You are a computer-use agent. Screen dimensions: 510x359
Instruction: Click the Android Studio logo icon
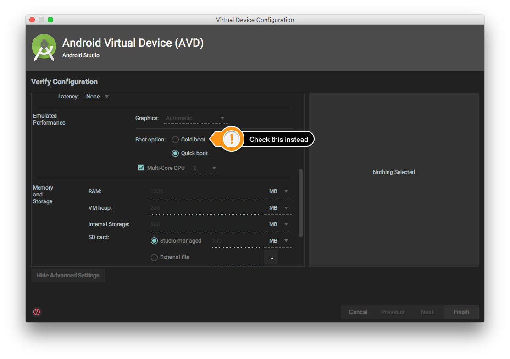[44, 48]
